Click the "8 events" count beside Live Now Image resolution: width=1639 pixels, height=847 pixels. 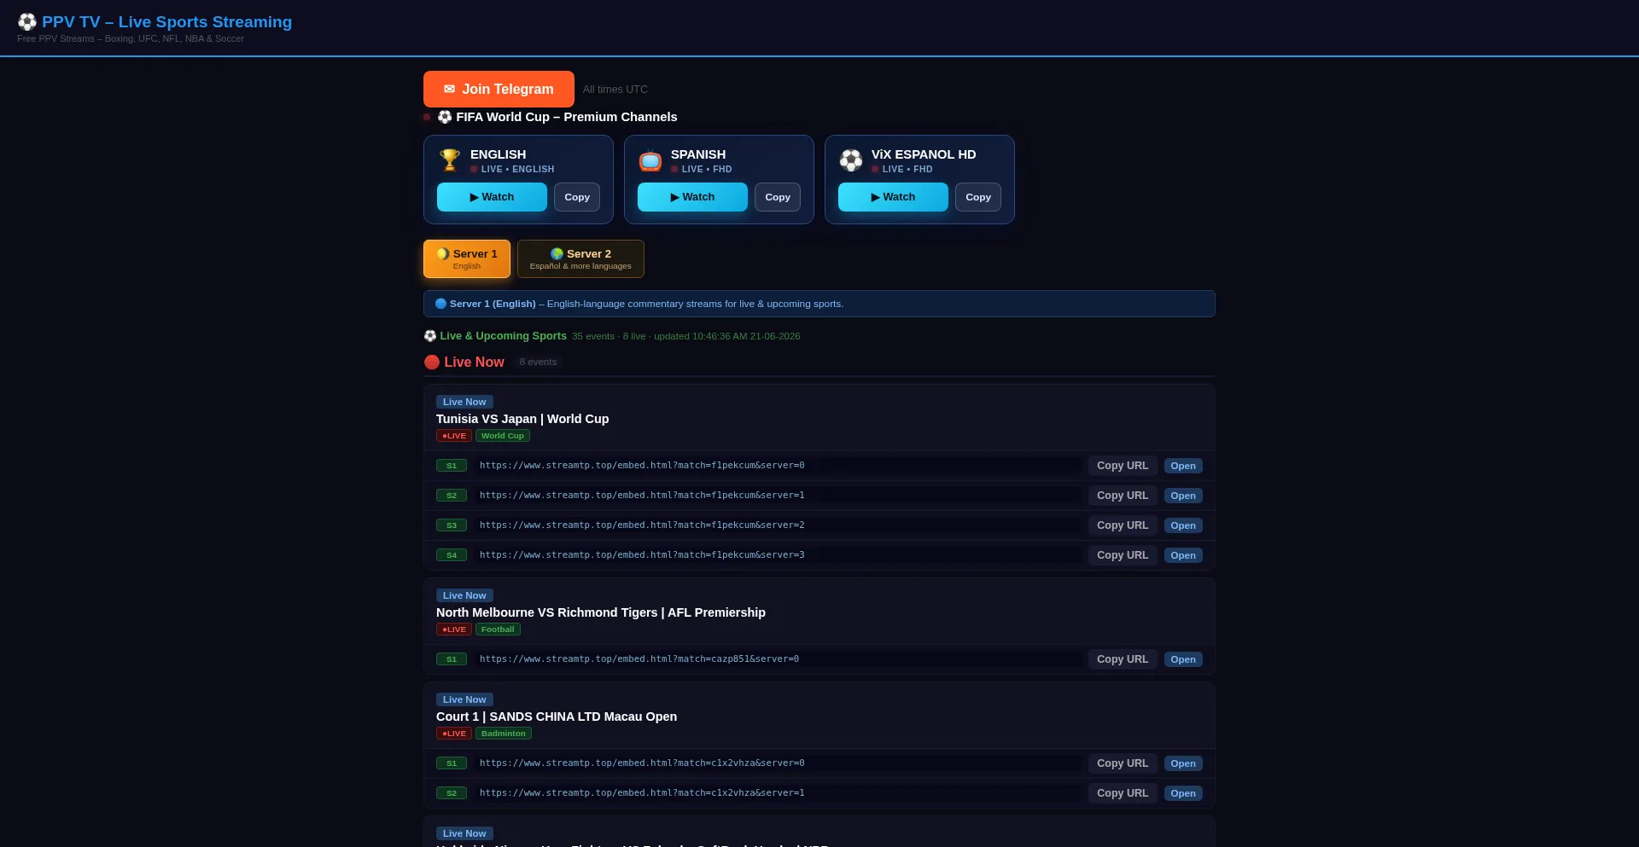coord(538,362)
